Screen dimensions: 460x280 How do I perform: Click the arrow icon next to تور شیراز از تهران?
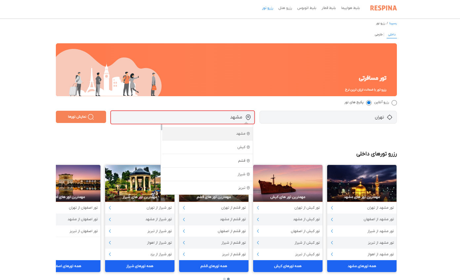click(109, 208)
